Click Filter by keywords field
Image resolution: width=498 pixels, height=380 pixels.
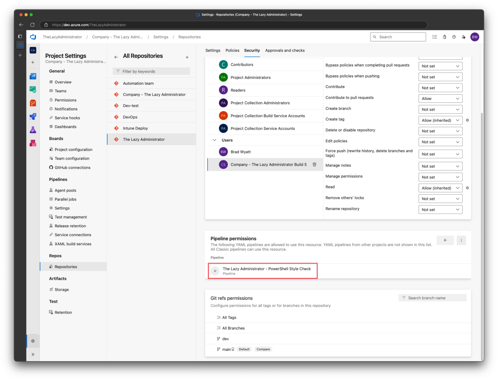click(151, 71)
